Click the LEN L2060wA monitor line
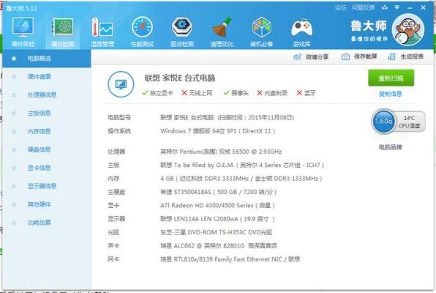This screenshot has height=293, width=436. click(217, 219)
